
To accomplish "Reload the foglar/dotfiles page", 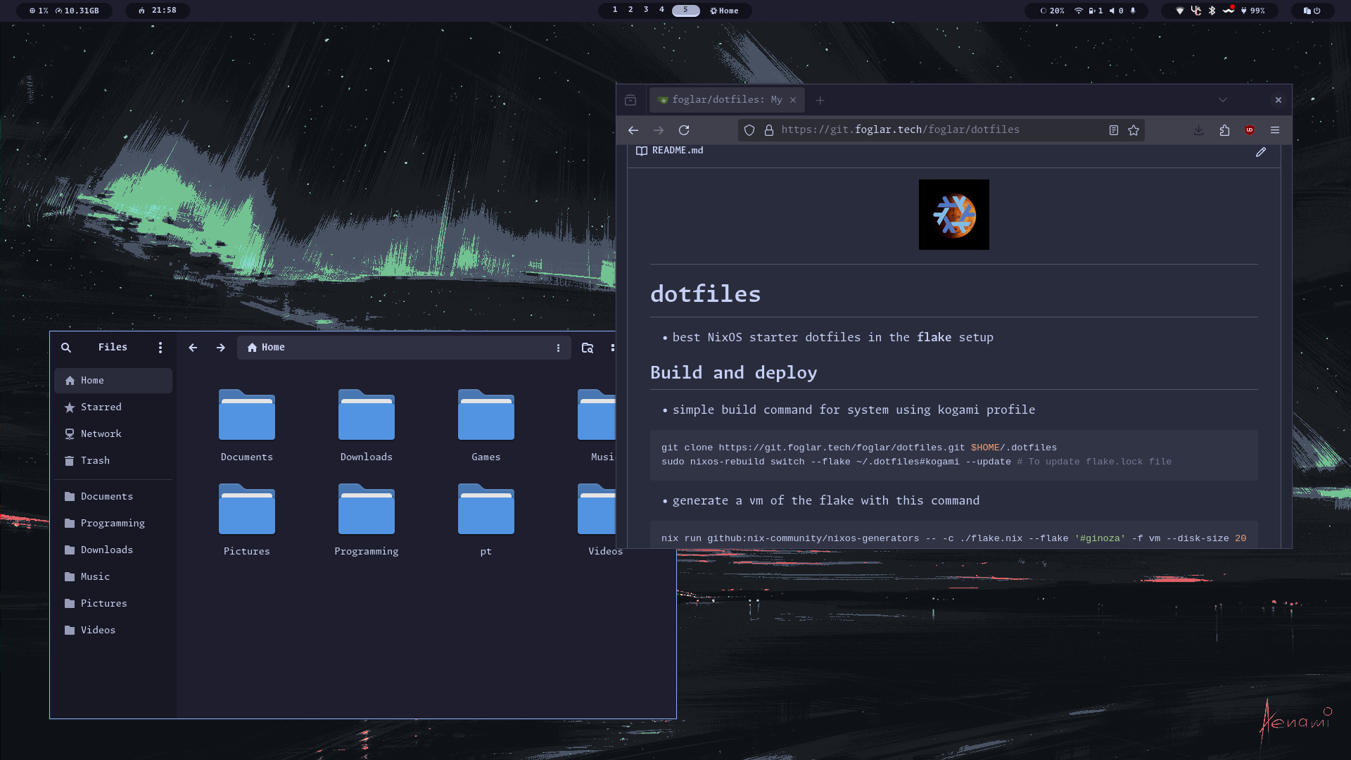I will tap(684, 130).
